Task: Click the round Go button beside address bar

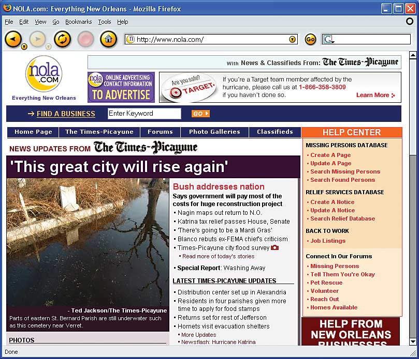Action: click(x=310, y=39)
